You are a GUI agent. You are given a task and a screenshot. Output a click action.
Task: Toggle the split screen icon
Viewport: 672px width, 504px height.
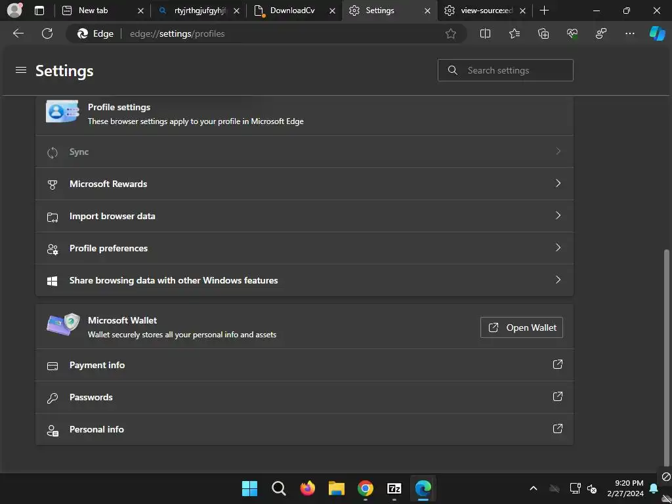485,33
